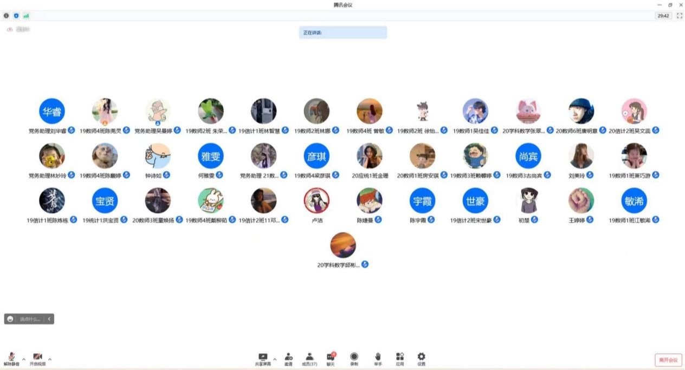This screenshot has height=370, width=685.
Task: Select participant tile 党务助理刘华睿
Action: pyautogui.click(x=52, y=111)
